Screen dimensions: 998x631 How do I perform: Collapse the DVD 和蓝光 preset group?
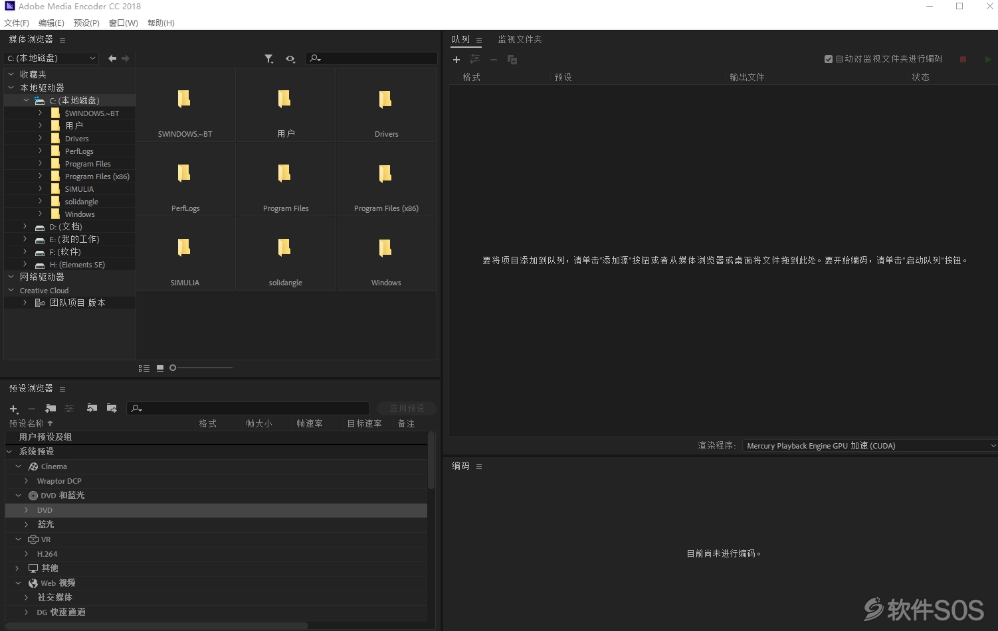click(x=18, y=496)
